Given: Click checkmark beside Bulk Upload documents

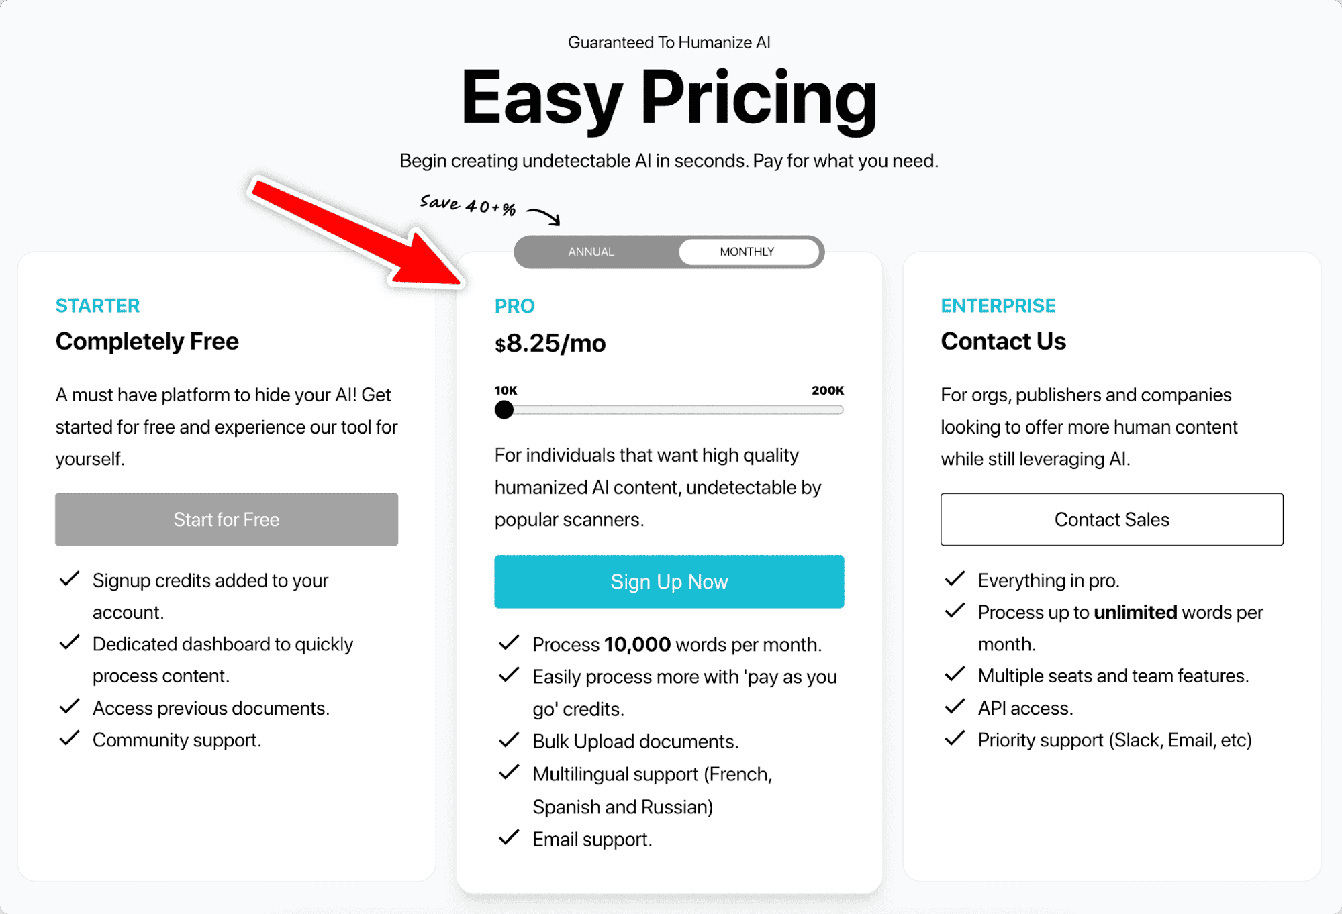Looking at the screenshot, I should coord(509,740).
